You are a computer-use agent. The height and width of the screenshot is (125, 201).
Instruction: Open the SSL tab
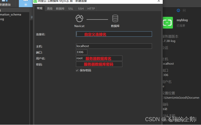(71, 9)
